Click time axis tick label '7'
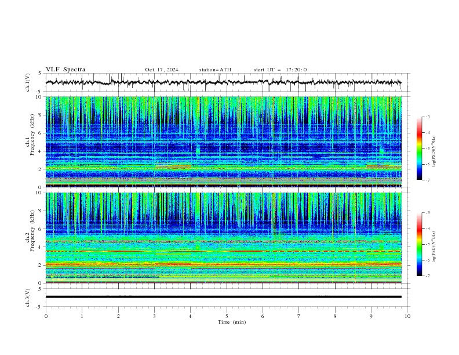The height and width of the screenshot is (355, 459). point(299,316)
